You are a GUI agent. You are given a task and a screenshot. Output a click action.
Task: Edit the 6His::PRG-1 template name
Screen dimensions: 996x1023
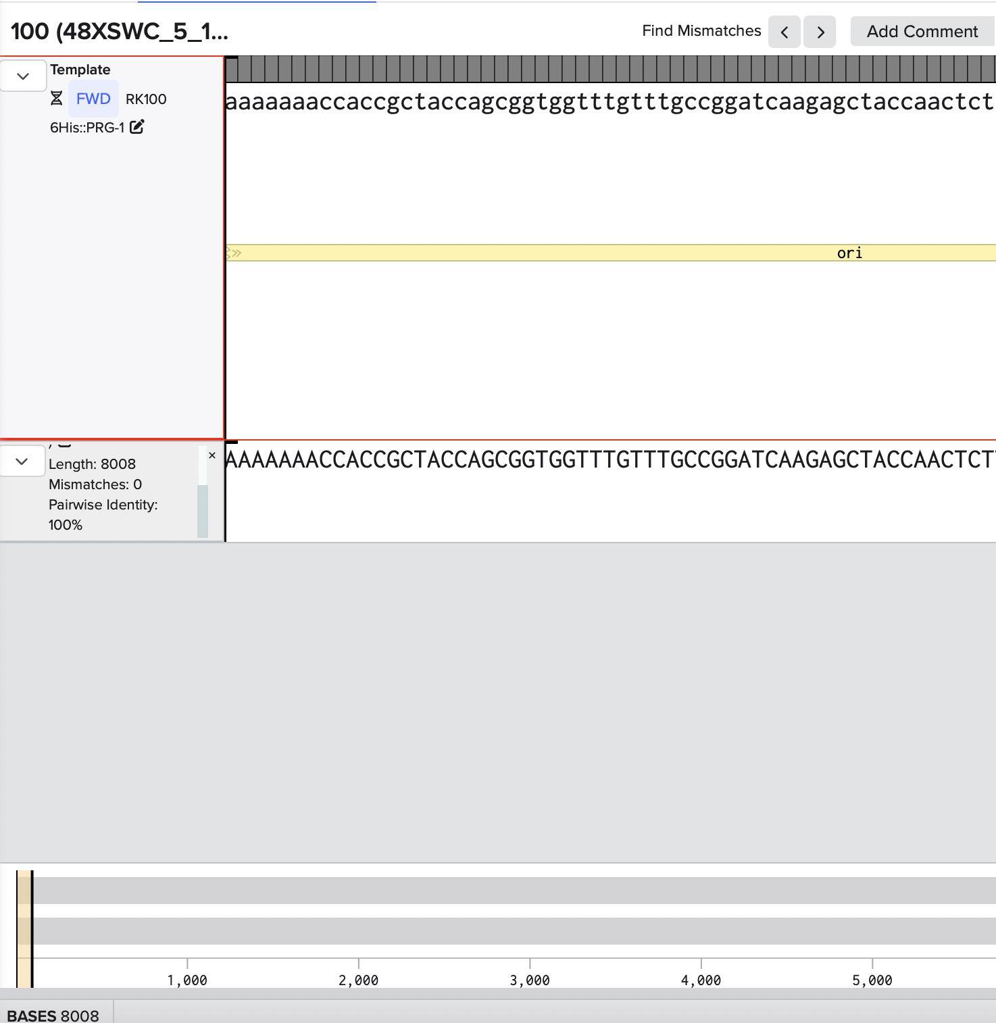tap(137, 127)
